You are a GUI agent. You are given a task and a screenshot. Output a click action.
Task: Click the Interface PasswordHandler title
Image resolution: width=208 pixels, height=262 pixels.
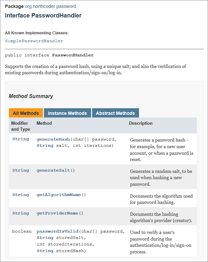coord(43,16)
